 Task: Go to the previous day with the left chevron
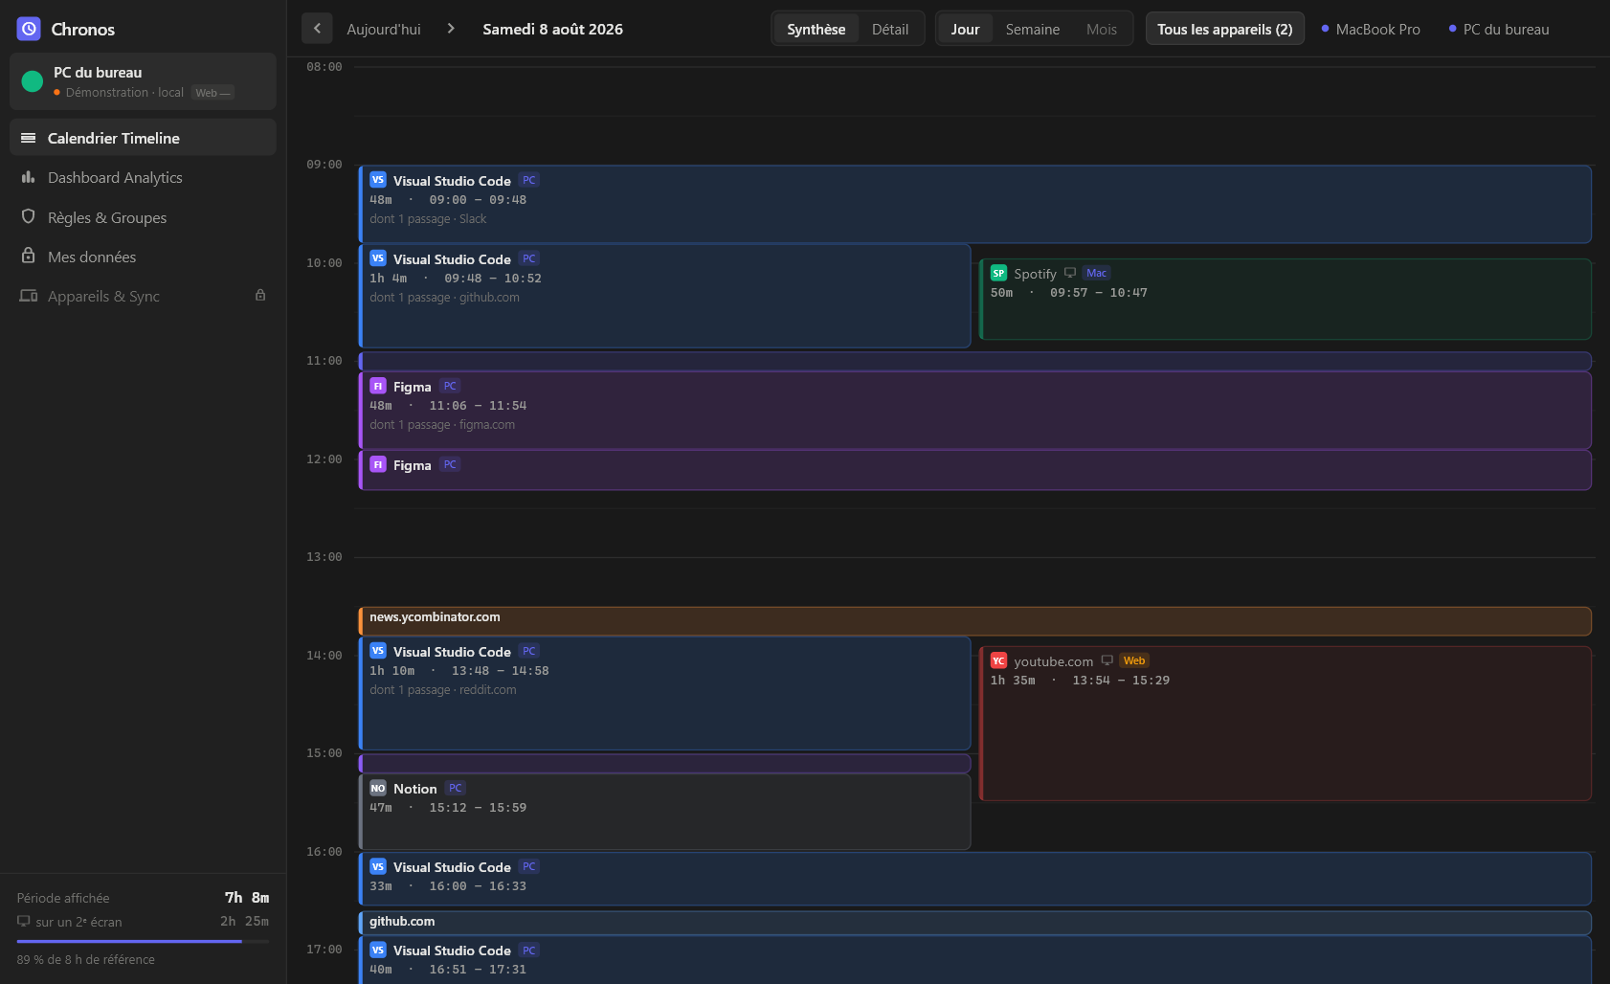317,29
